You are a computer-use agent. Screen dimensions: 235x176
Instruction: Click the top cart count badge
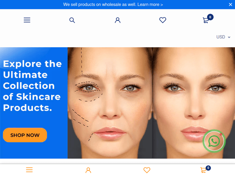coord(210,17)
